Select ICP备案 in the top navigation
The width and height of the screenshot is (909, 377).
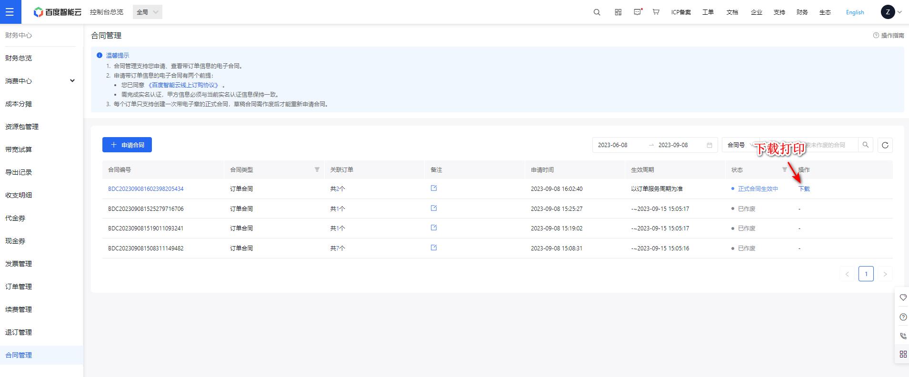(681, 12)
